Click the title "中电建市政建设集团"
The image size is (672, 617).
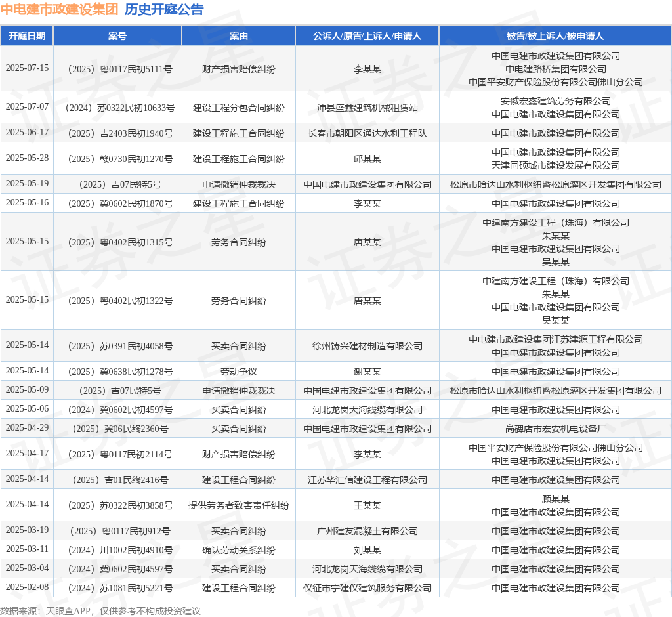point(59,9)
